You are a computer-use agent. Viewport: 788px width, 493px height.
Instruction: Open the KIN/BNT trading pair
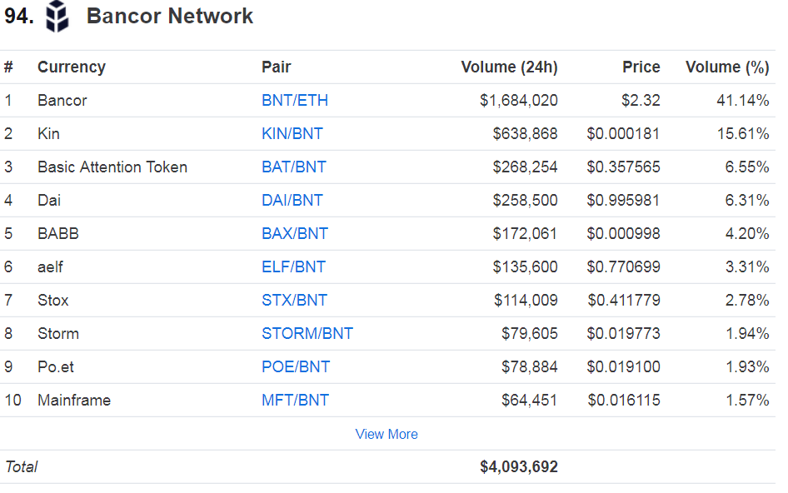(x=292, y=134)
